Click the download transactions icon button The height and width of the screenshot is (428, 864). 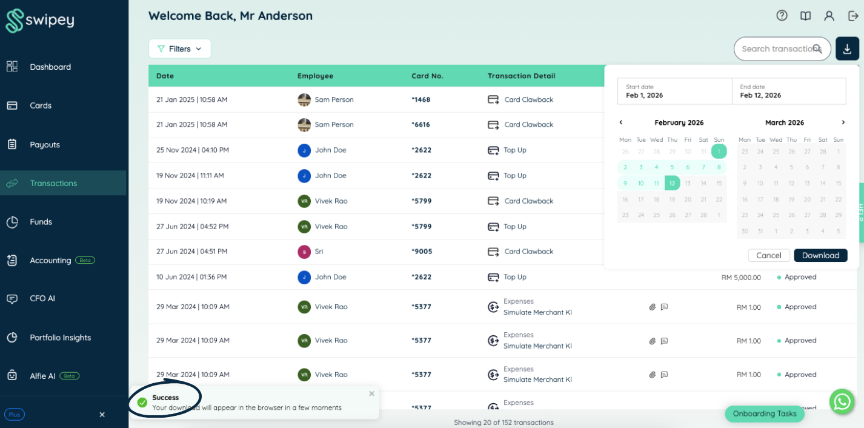[x=847, y=48]
